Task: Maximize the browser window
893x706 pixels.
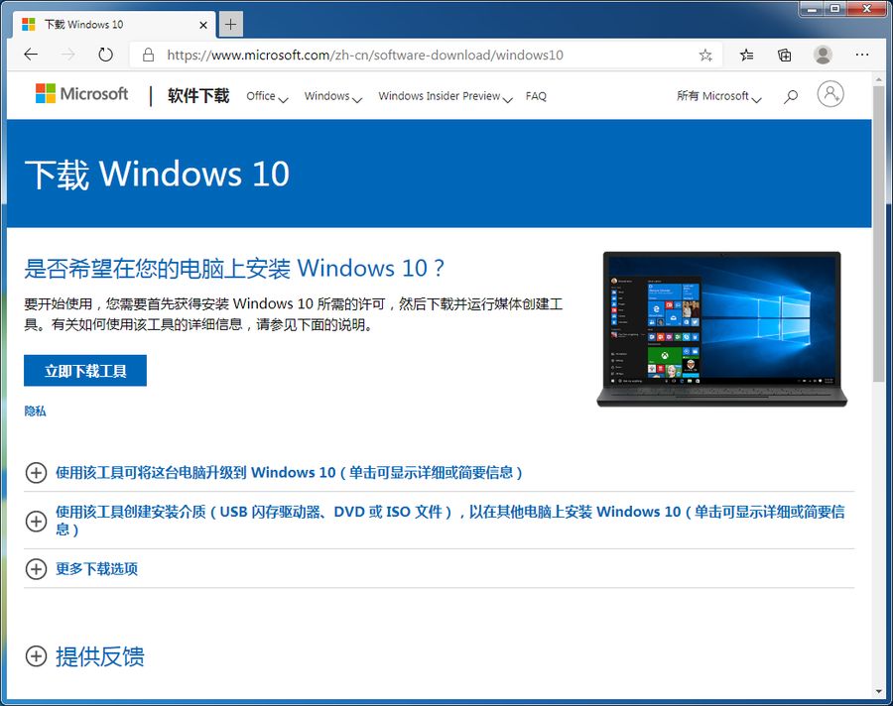Action: click(834, 9)
